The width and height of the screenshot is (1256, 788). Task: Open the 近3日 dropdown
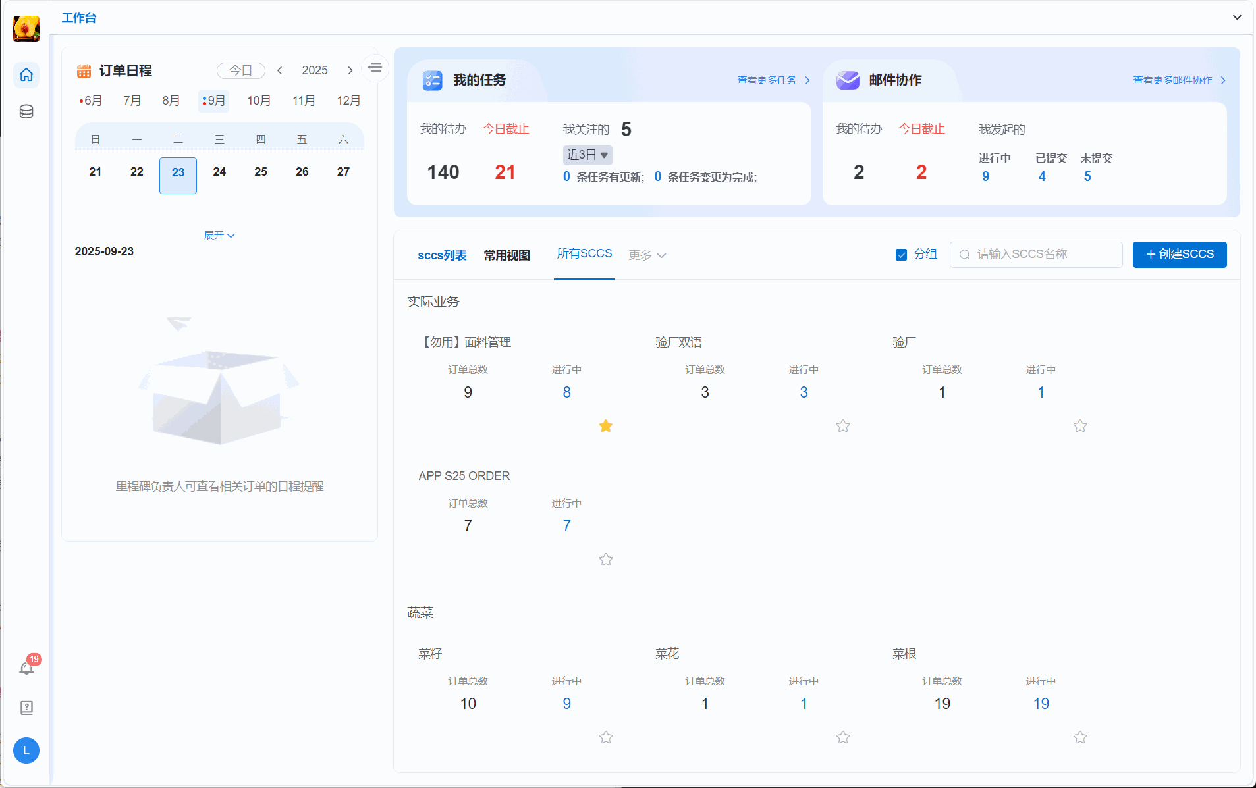pyautogui.click(x=587, y=155)
